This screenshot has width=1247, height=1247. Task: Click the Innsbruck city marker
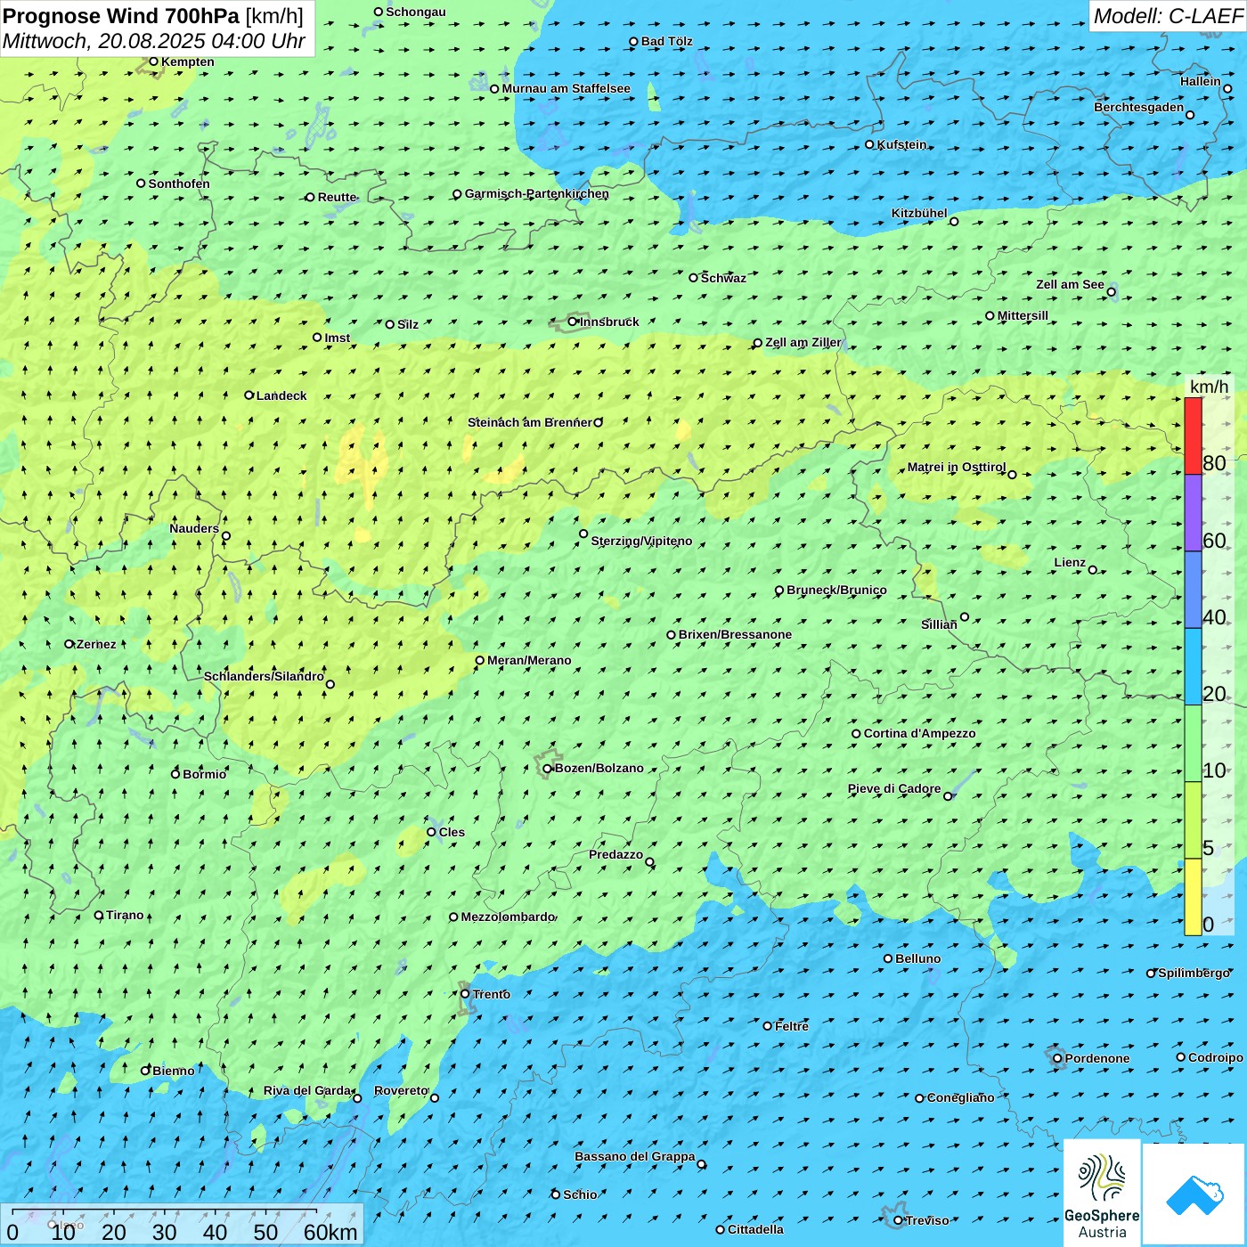(573, 322)
